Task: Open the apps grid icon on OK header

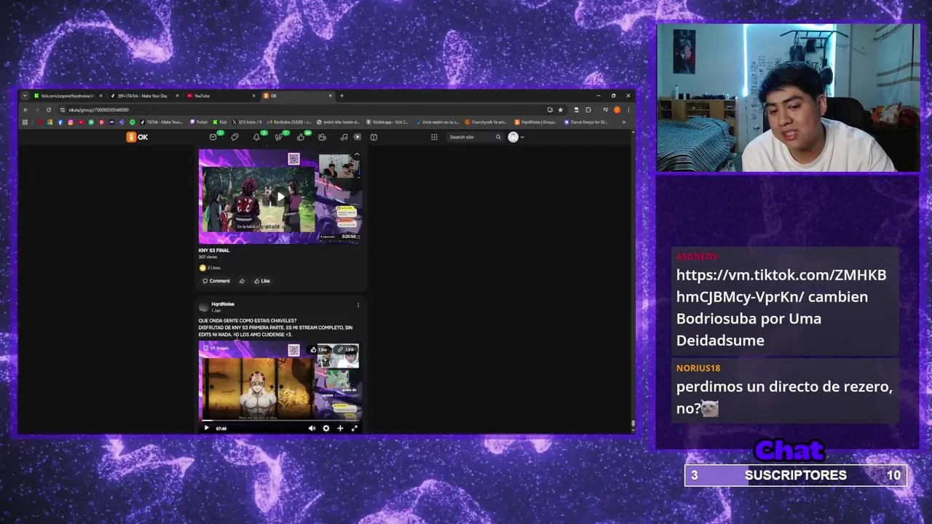Action: (x=434, y=137)
